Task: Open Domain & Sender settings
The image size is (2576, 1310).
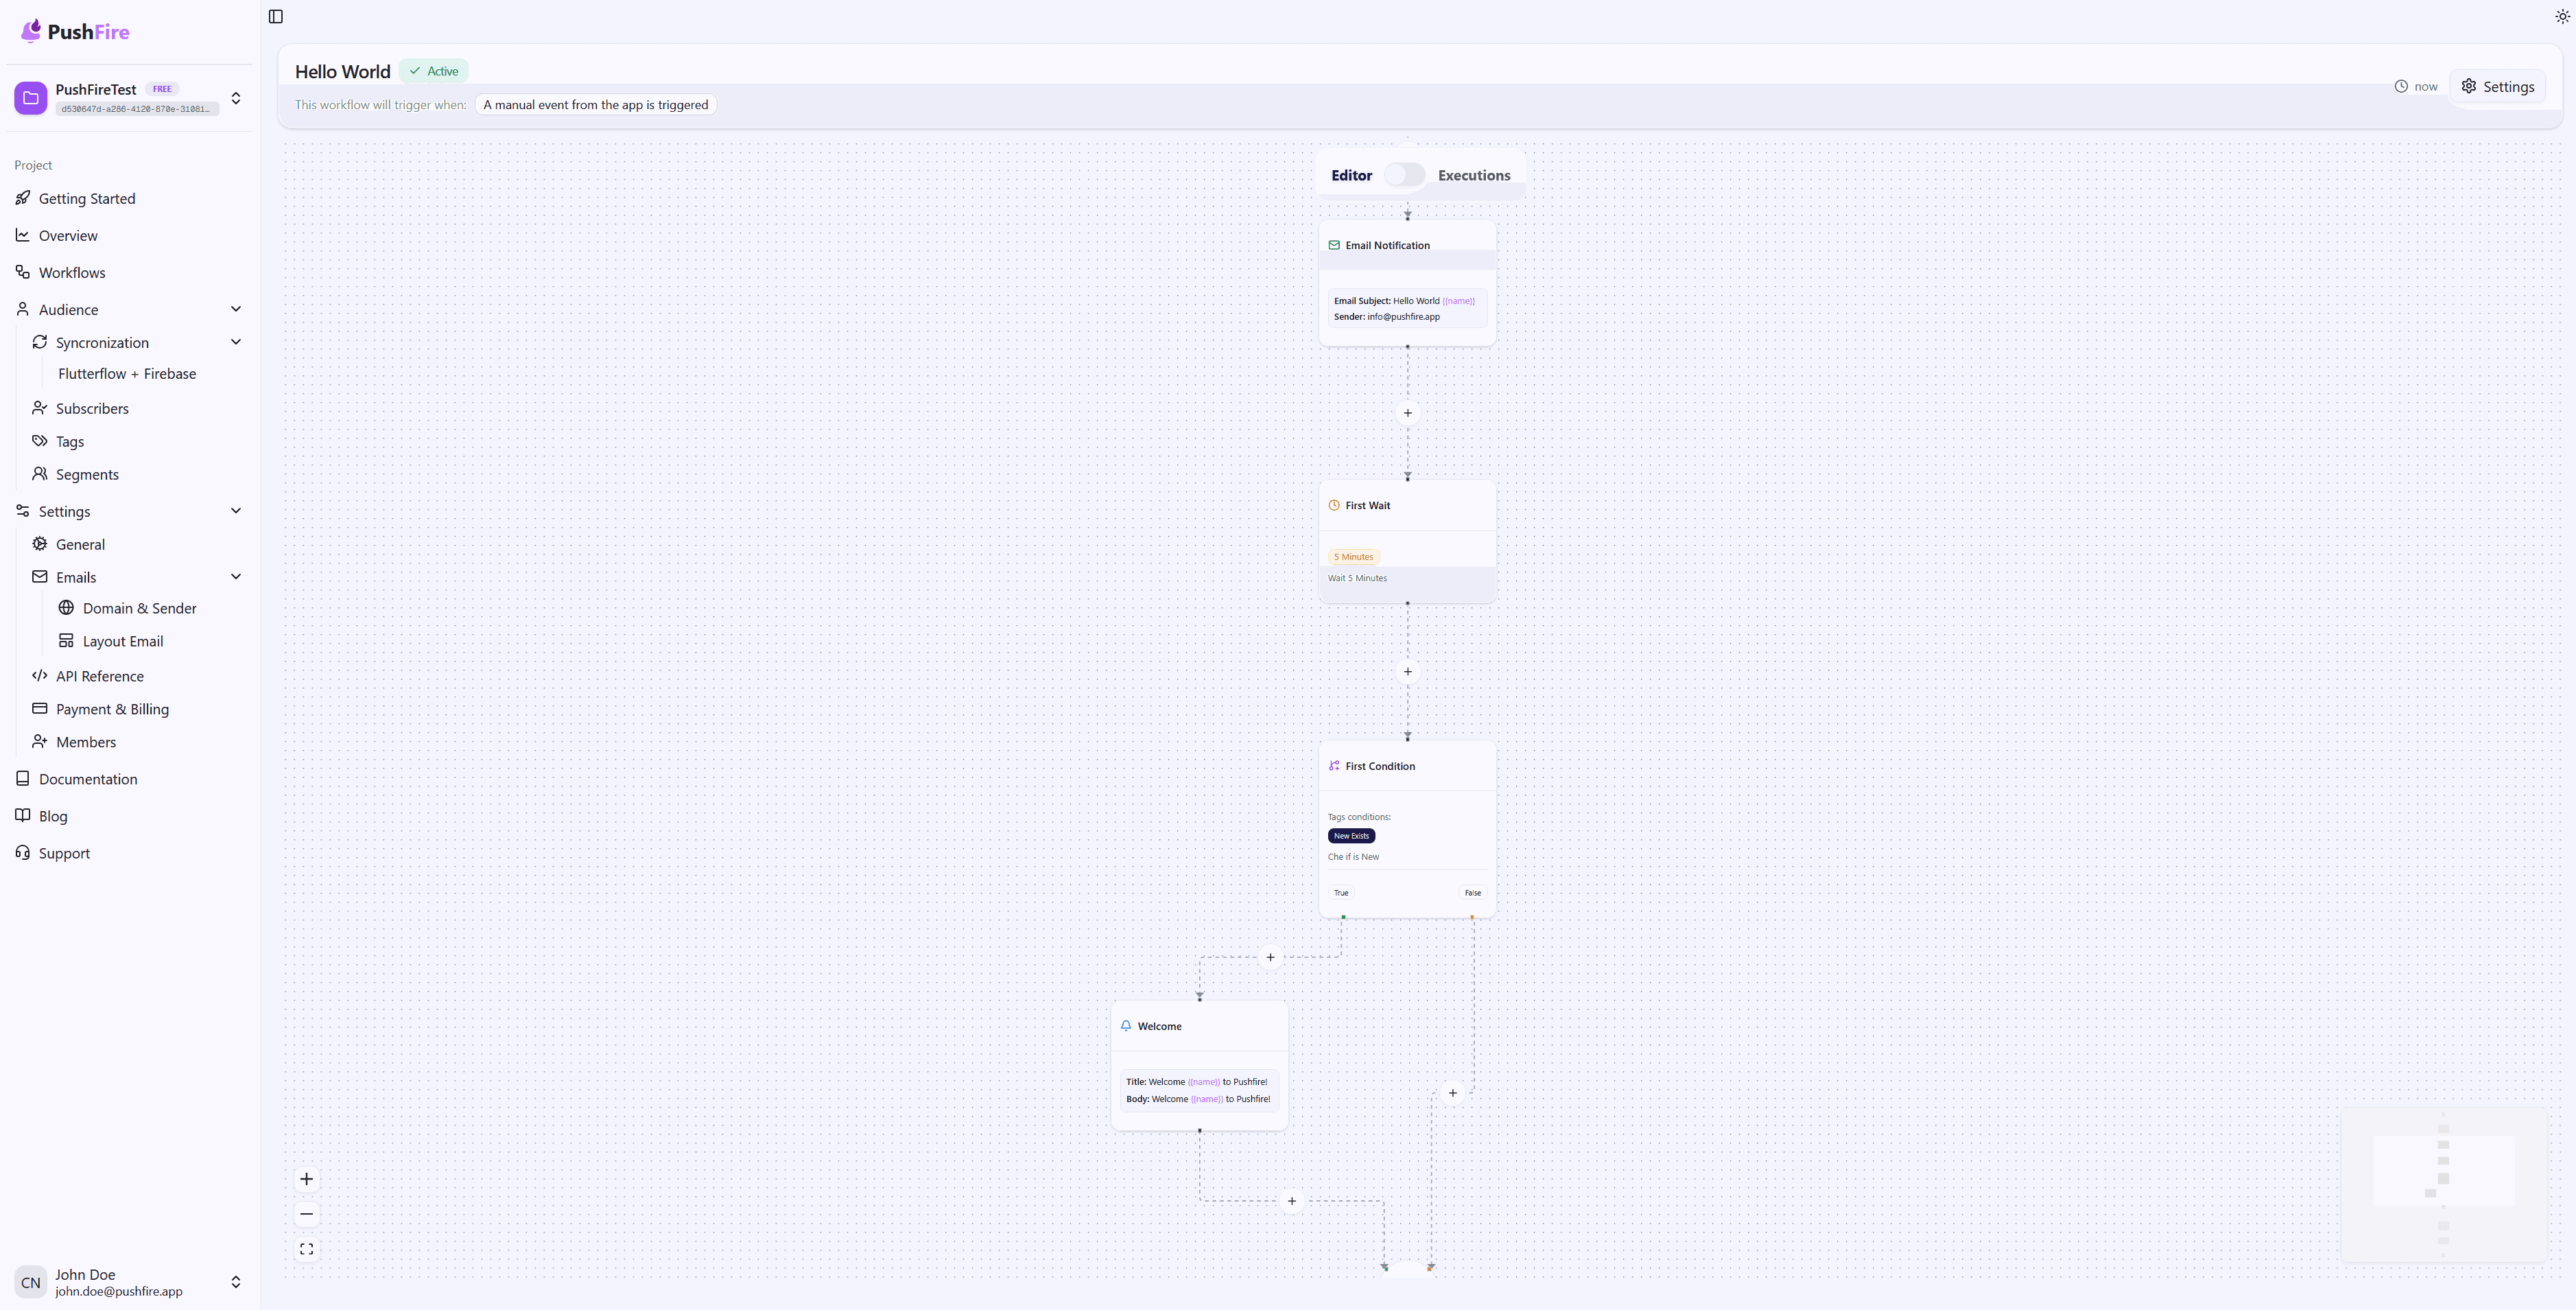Action: pyautogui.click(x=140, y=608)
